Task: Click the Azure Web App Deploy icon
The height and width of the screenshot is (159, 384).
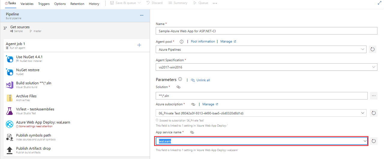Action: (10, 124)
